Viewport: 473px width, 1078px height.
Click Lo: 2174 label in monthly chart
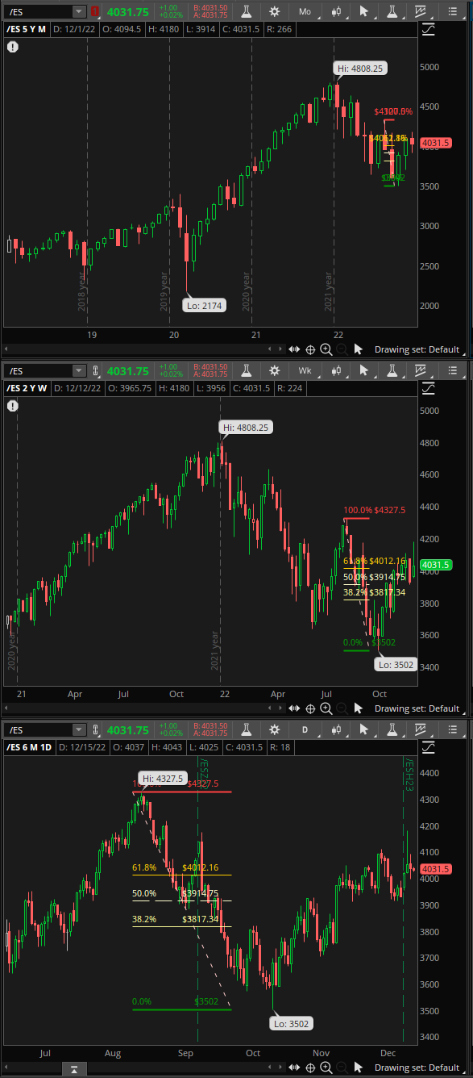point(203,306)
